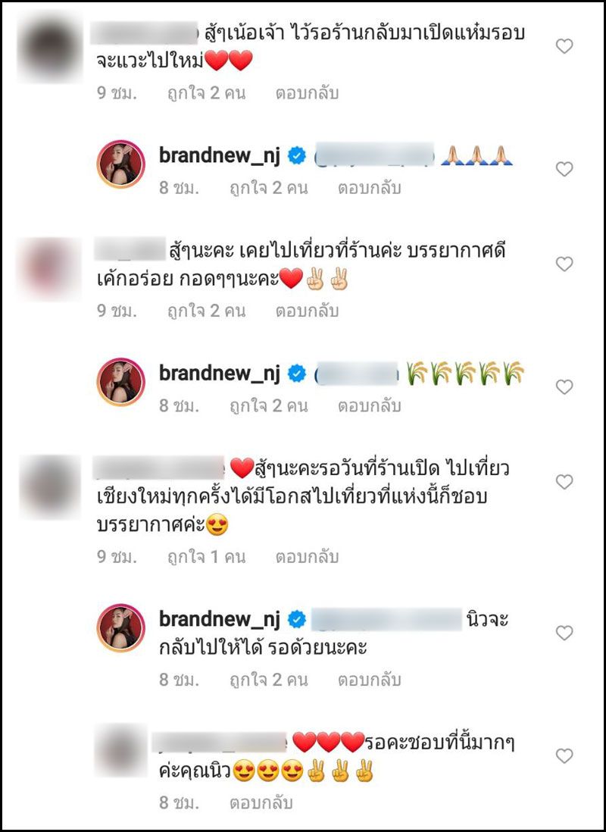Like the comment about เชียงใหม่ trip
The image size is (606, 832).
564,482
